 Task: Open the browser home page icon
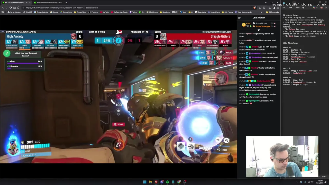pyautogui.click(x=14, y=8)
